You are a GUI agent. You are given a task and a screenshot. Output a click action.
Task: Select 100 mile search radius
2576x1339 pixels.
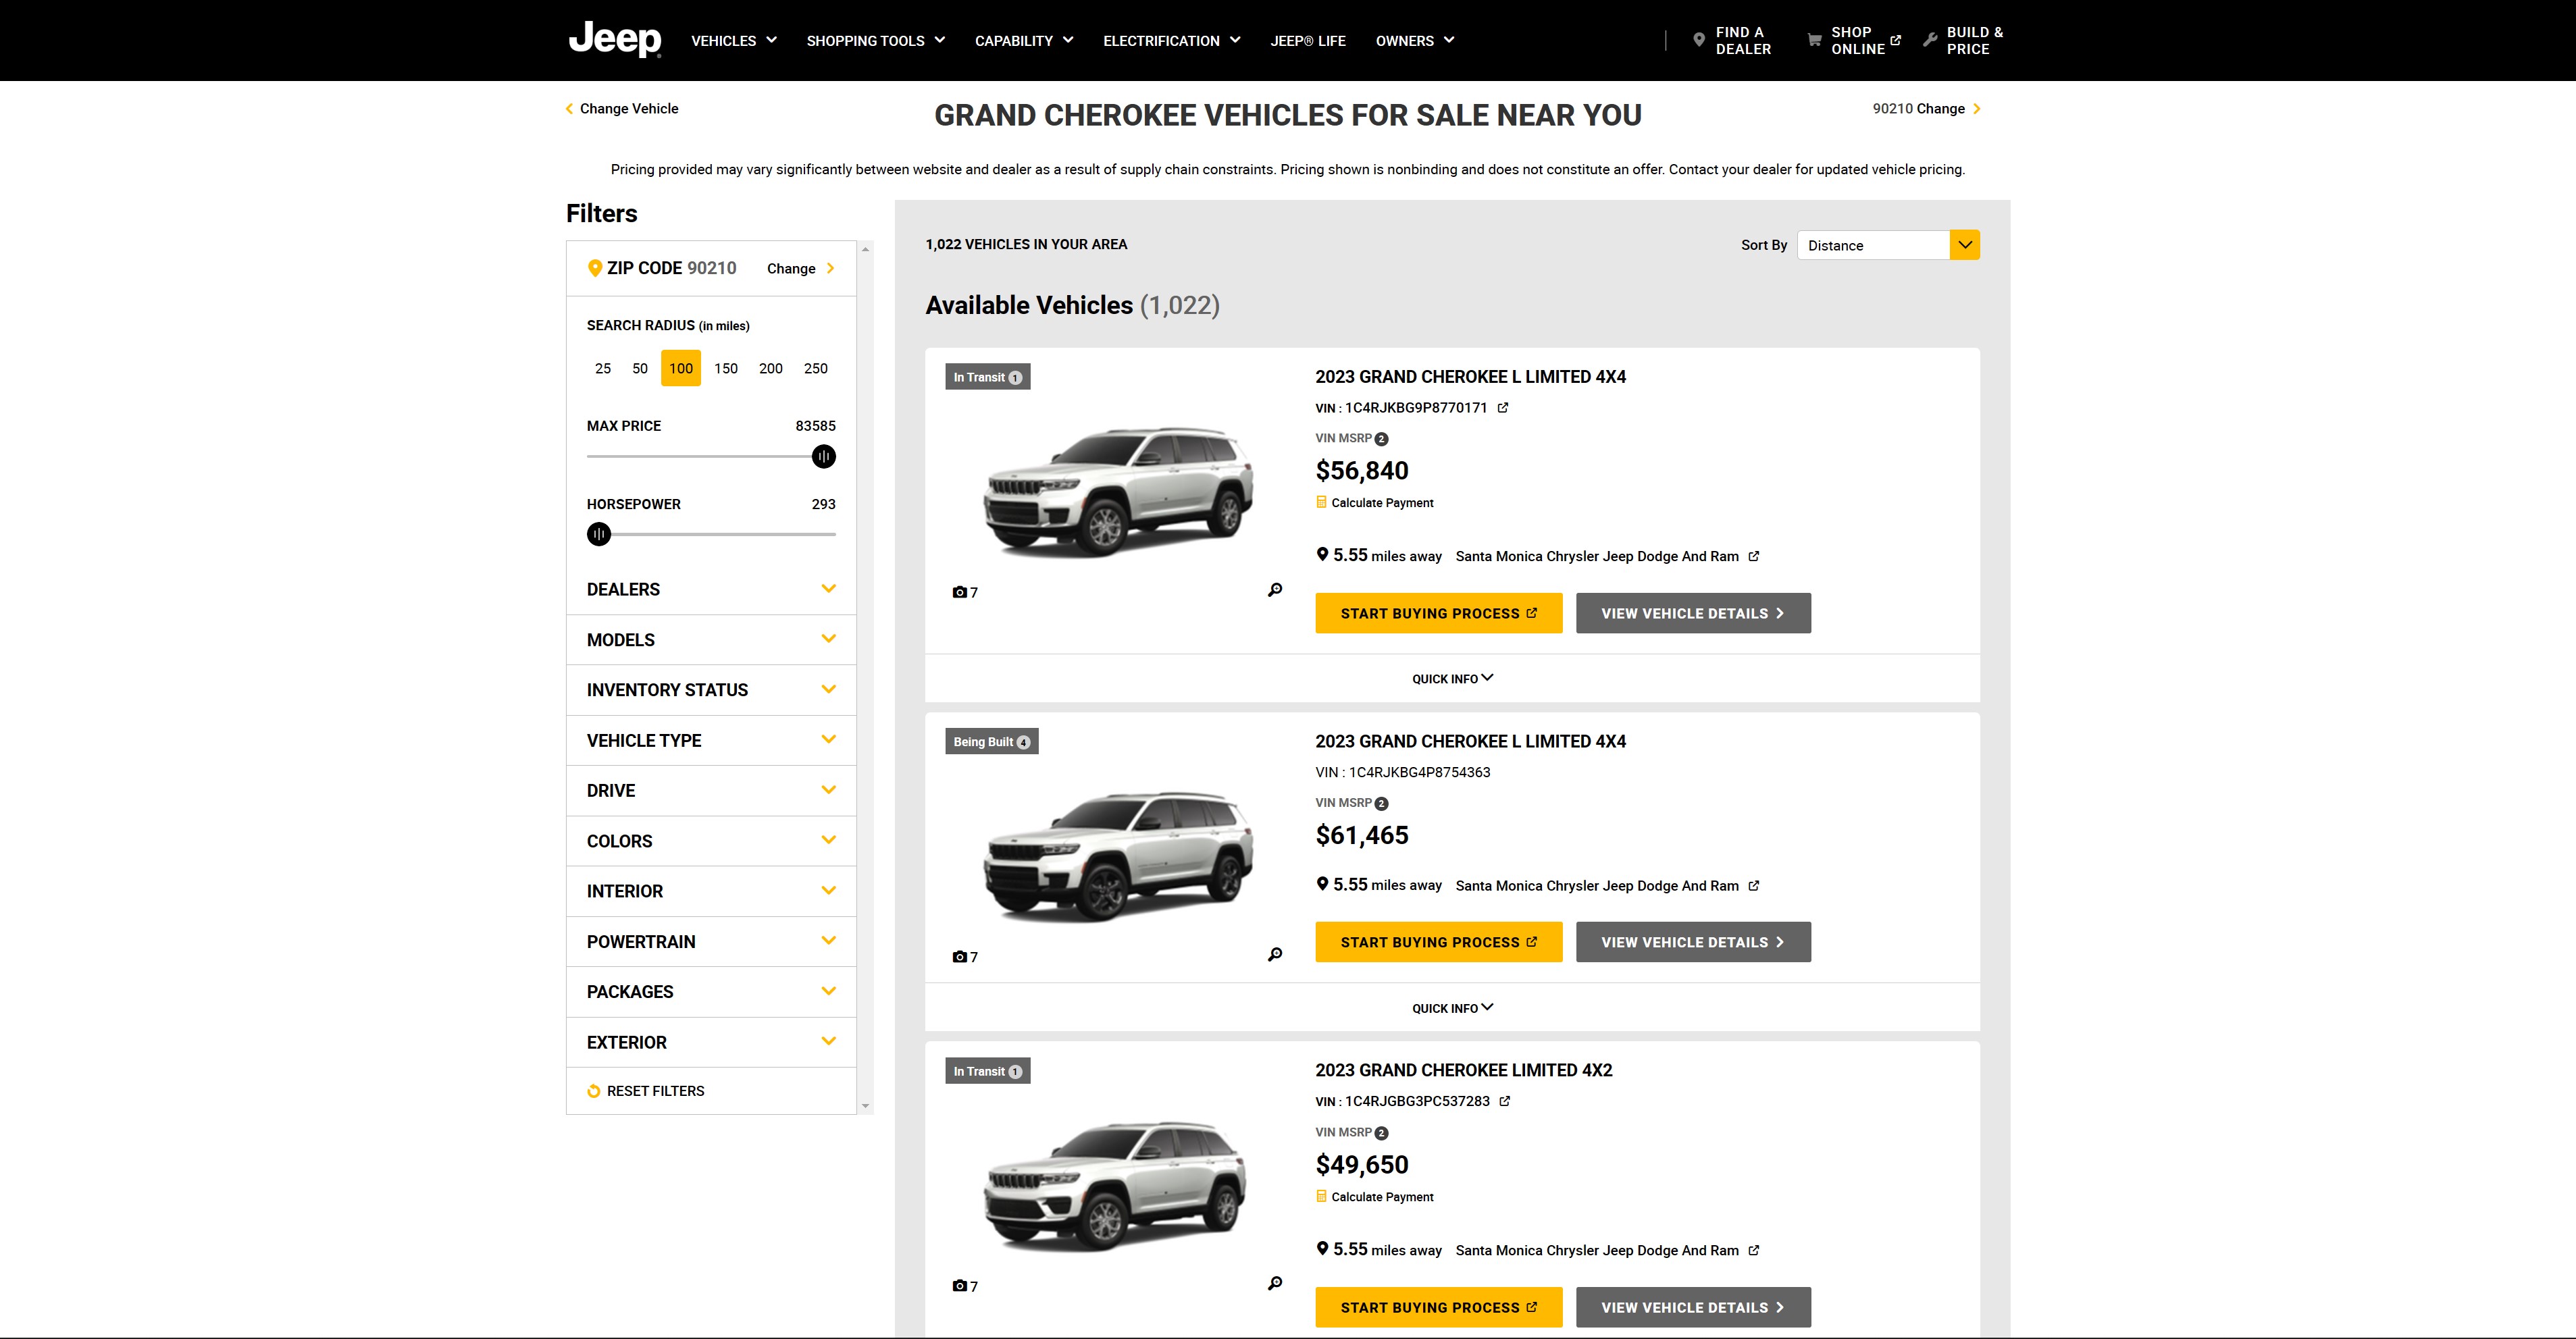click(681, 368)
